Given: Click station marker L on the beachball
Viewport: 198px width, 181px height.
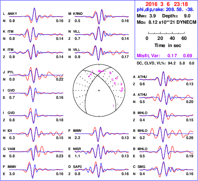Looking at the screenshot, I should (x=92, y=72).
